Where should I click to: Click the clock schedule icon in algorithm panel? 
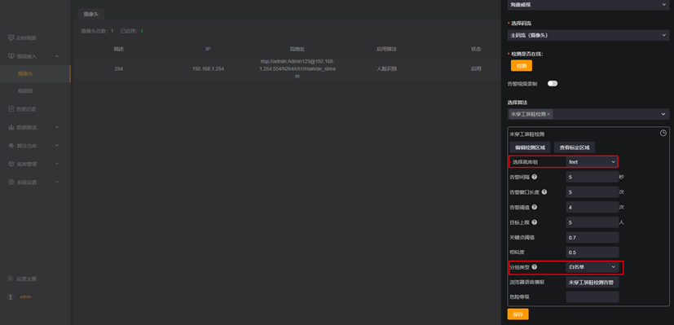[663, 133]
